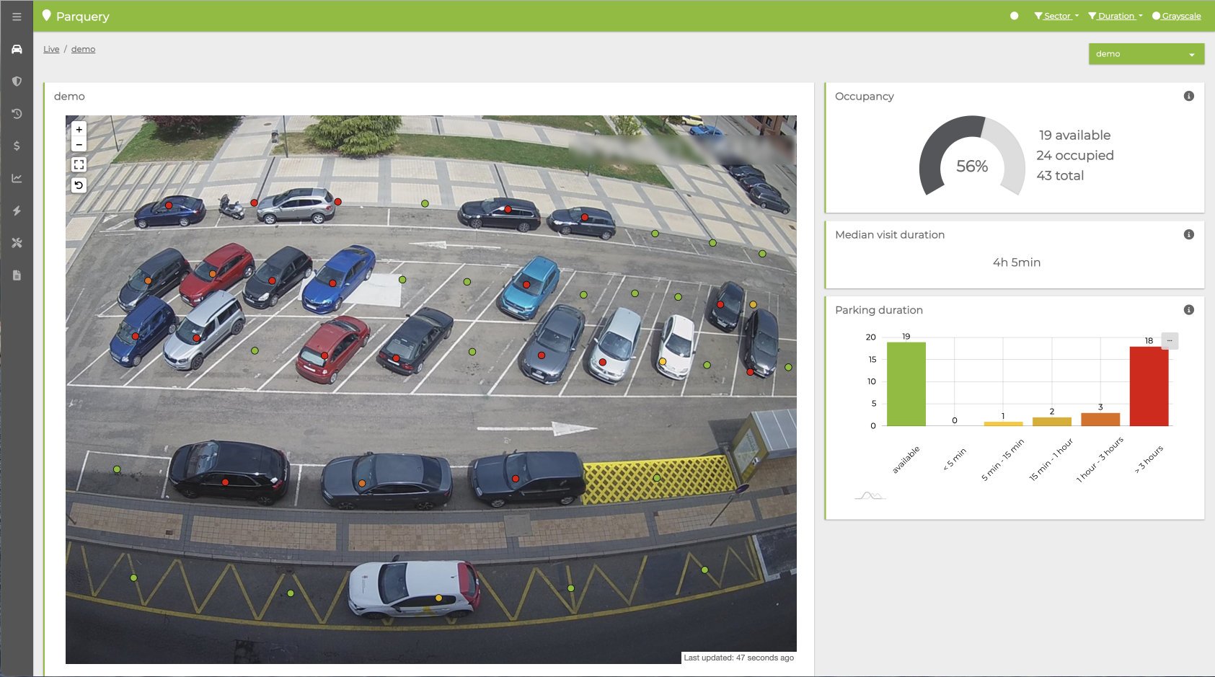Screen dimensions: 1215x677
Task: Go to the Live breadcrumb link
Action: coord(51,49)
